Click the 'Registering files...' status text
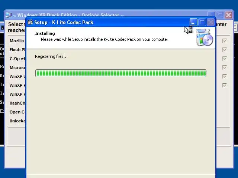Image resolution: width=238 pixels, height=178 pixels. point(51,56)
